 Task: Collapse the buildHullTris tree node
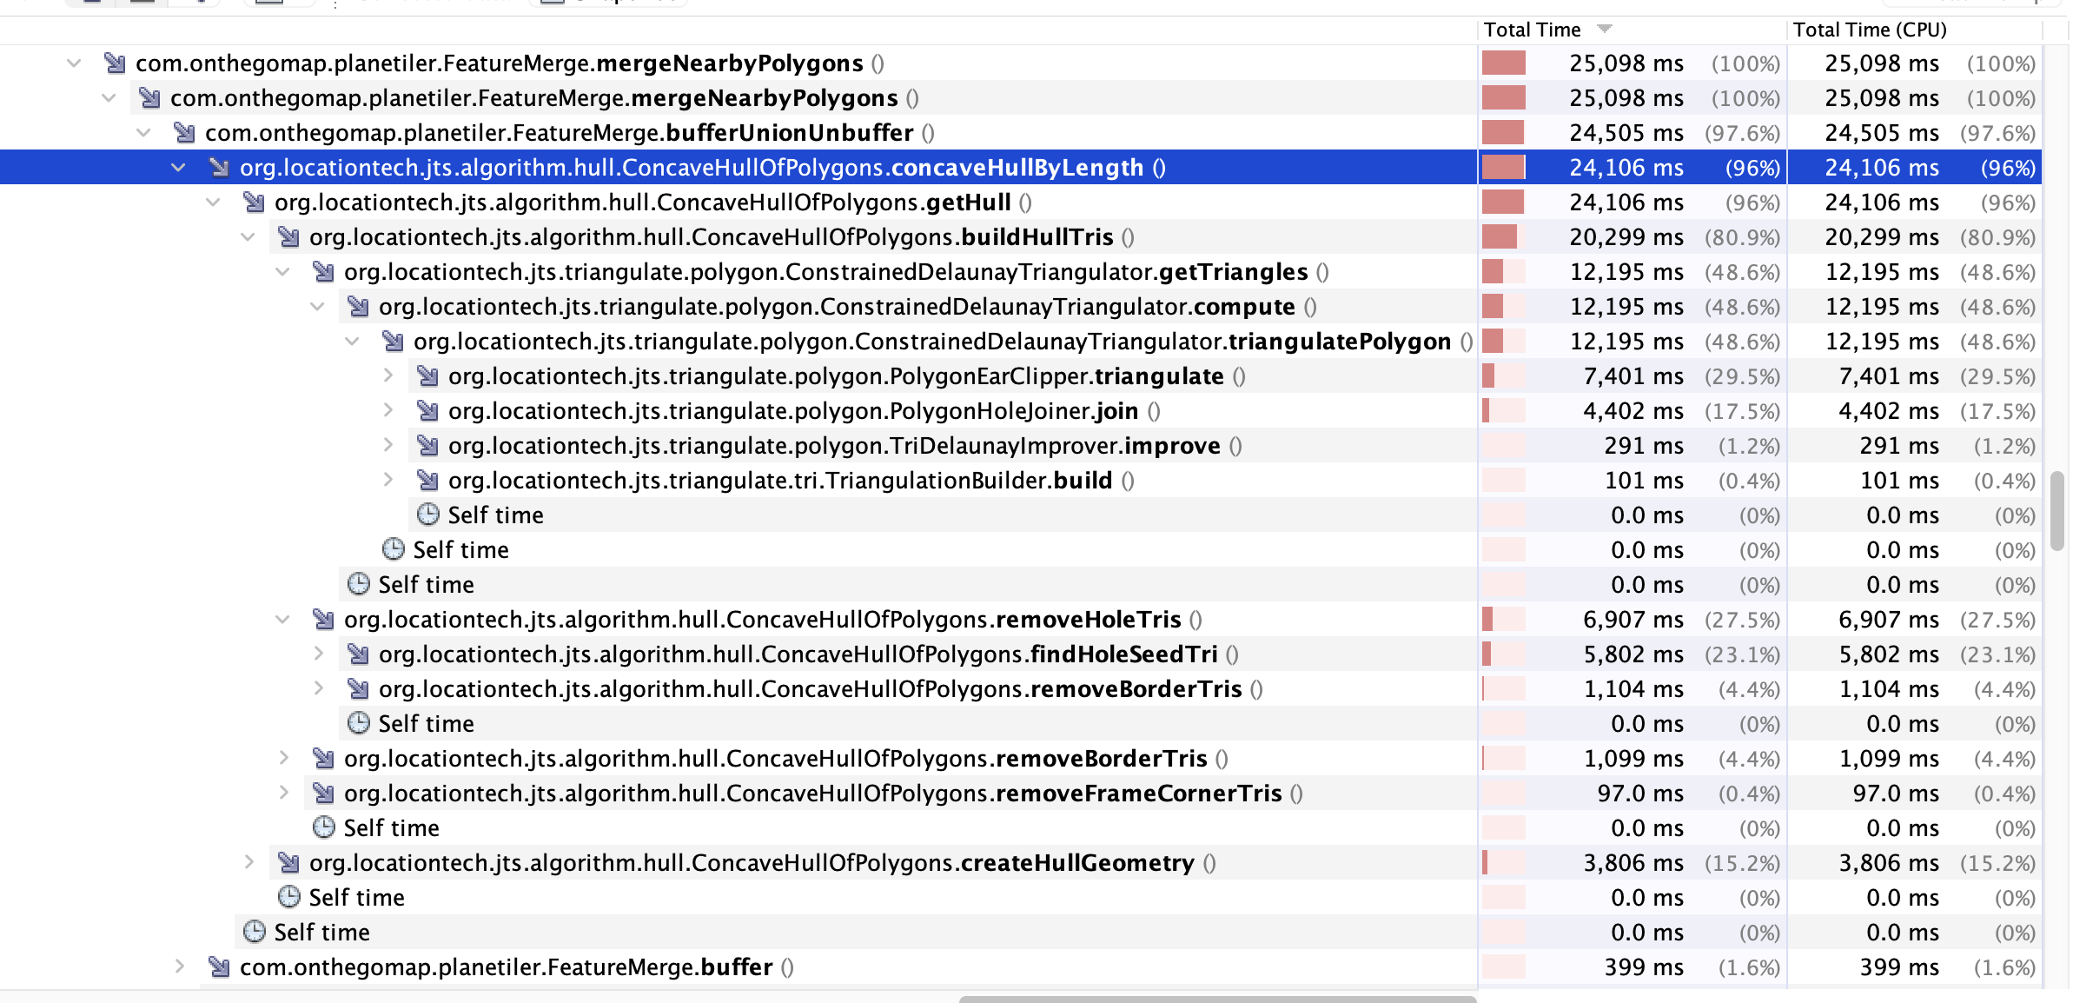coord(248,236)
